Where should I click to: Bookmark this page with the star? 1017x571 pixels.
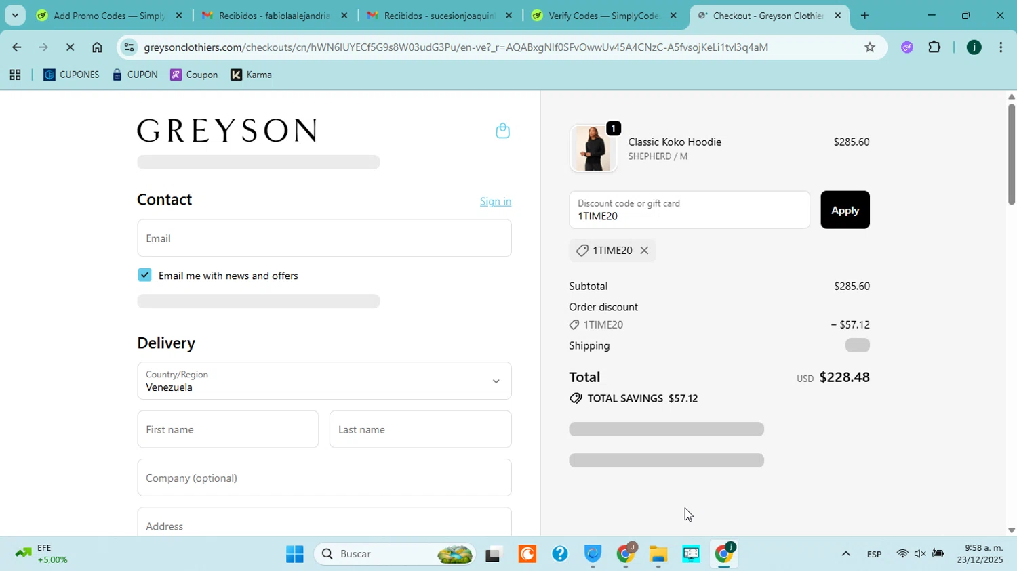coord(870,47)
